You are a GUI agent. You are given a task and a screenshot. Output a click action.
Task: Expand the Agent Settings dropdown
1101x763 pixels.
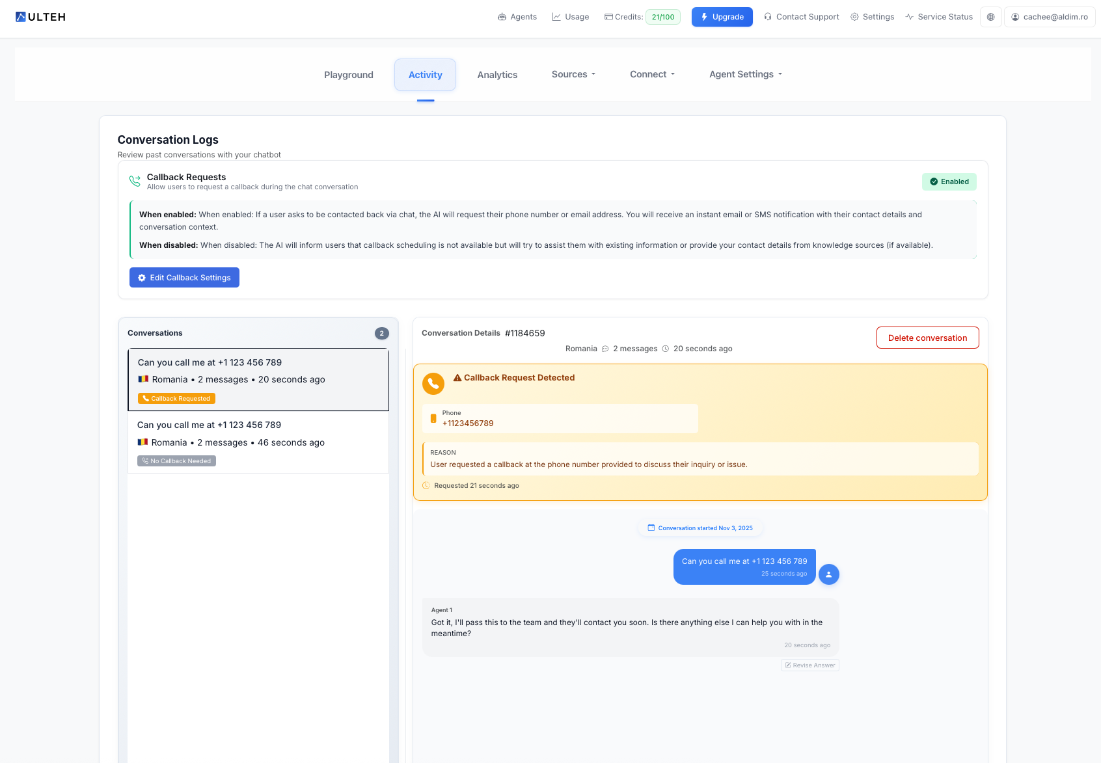744,74
